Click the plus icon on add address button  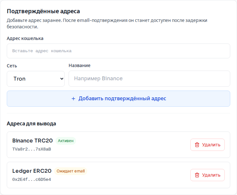tap(73, 99)
